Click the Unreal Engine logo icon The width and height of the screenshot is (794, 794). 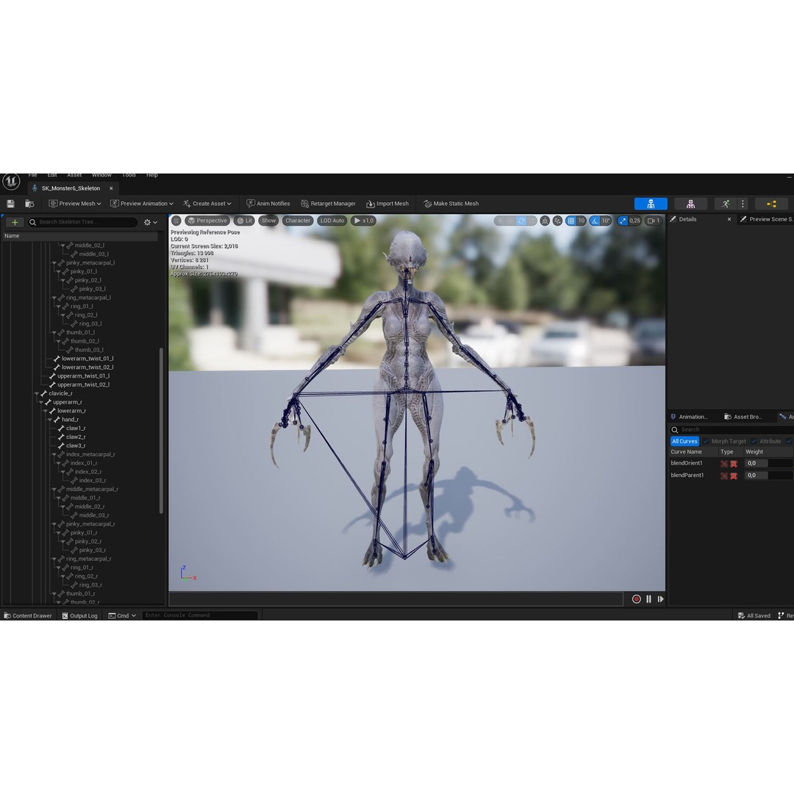click(11, 182)
